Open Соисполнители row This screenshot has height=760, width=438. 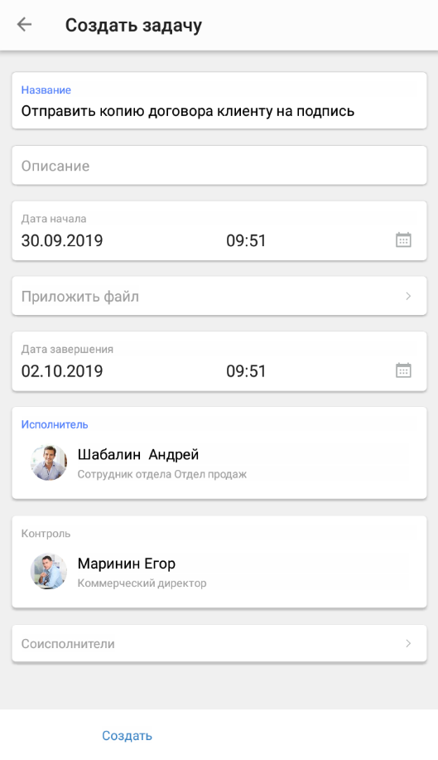pos(219,643)
